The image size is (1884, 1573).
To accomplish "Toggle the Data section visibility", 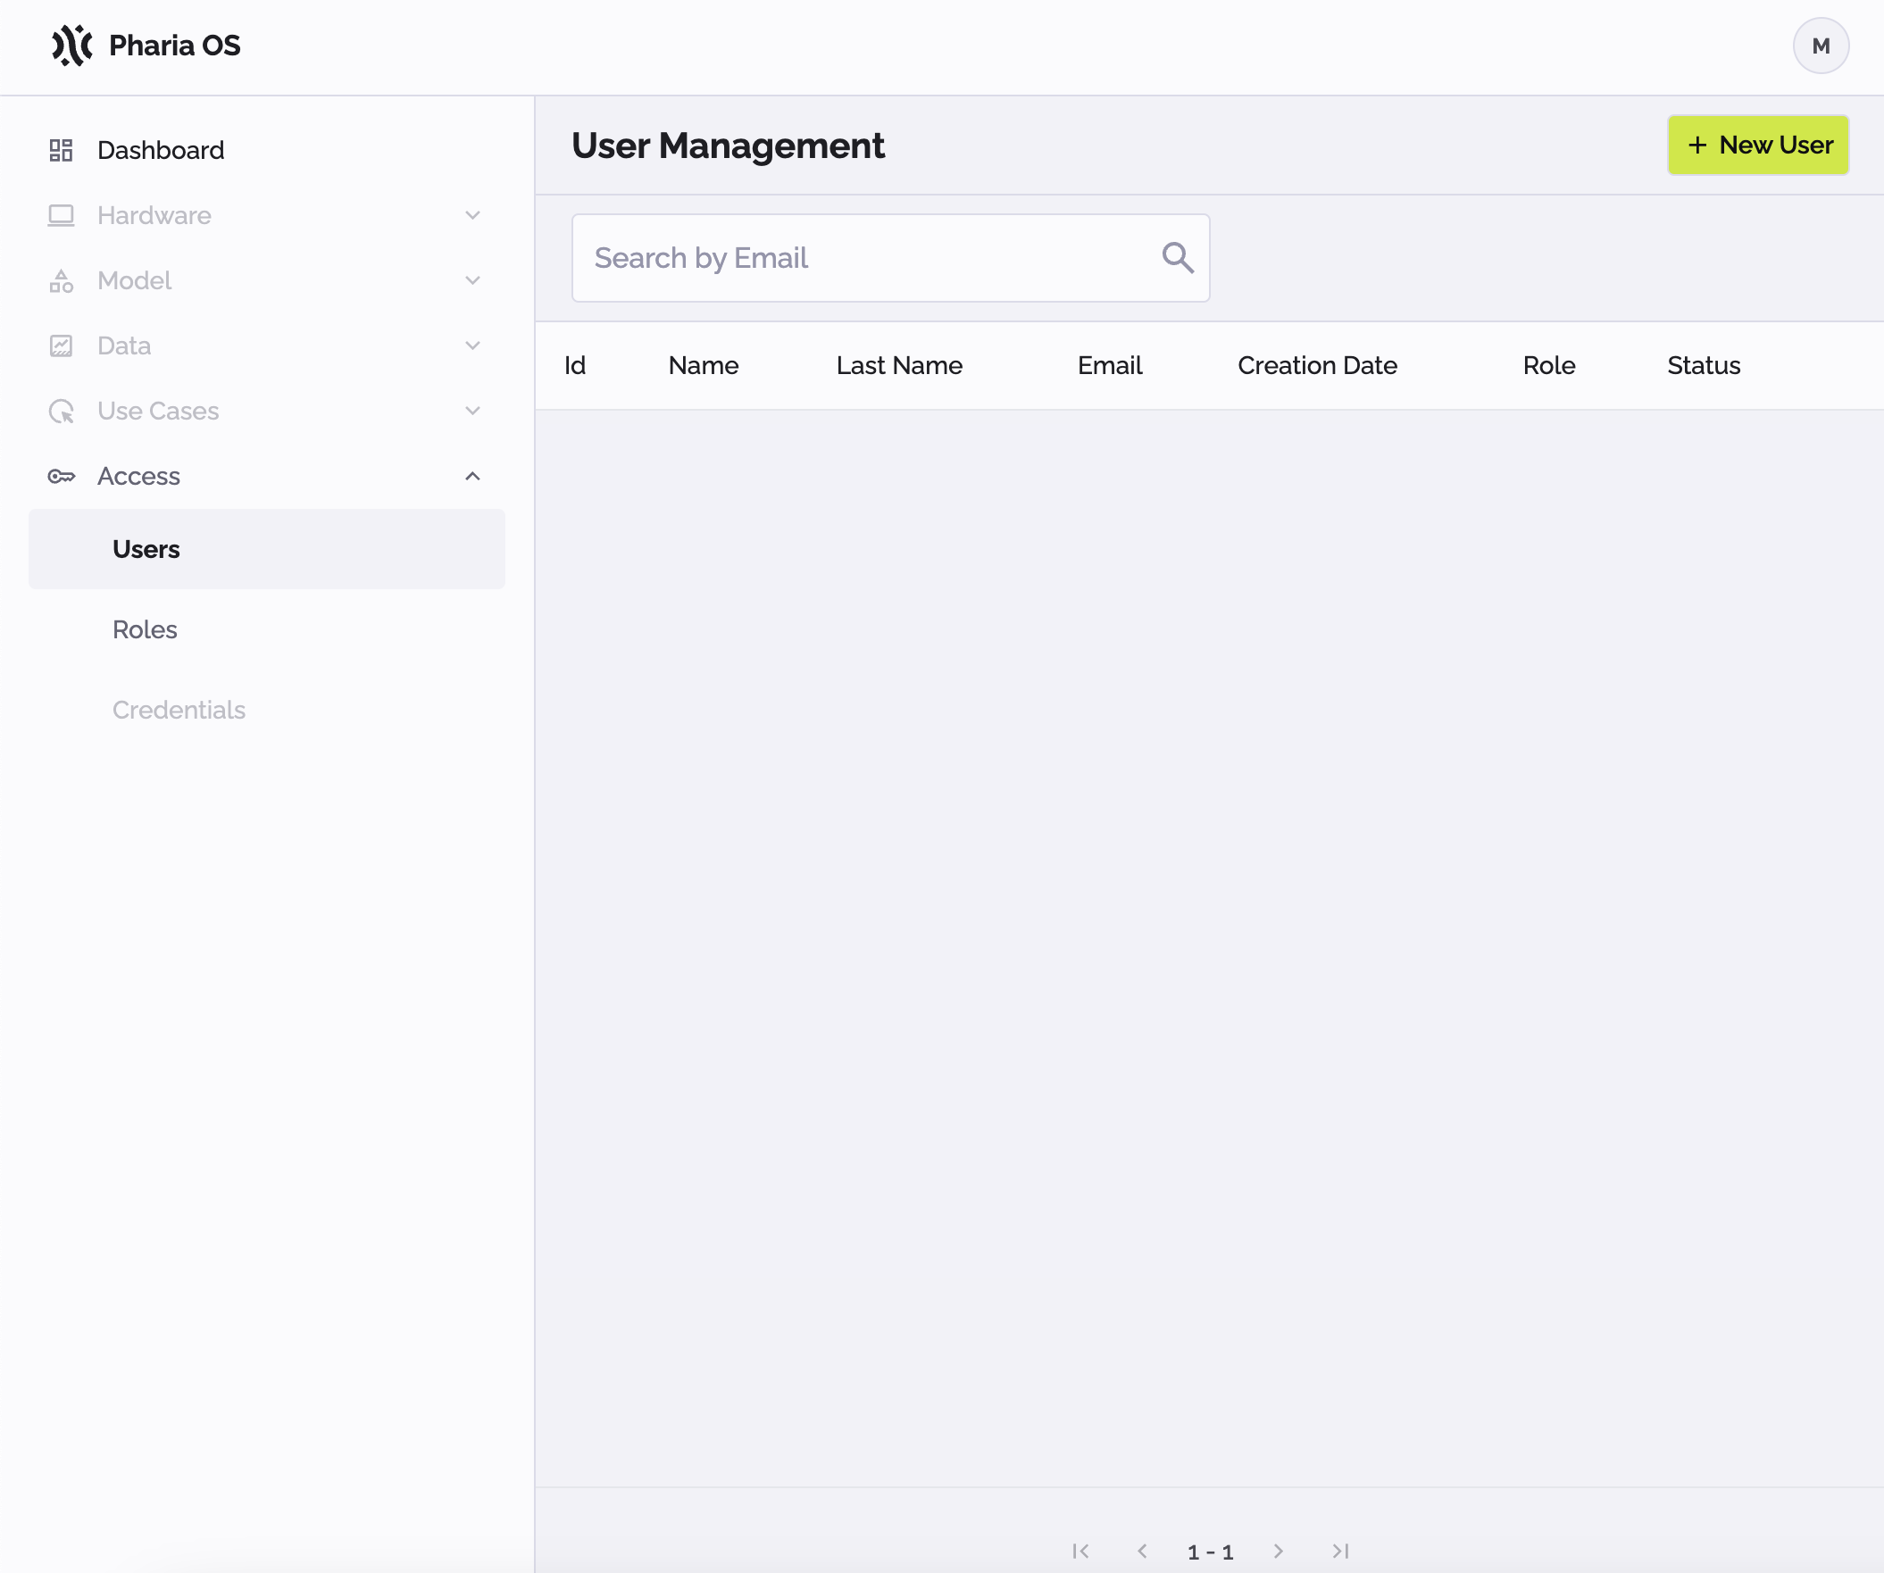I will point(474,345).
